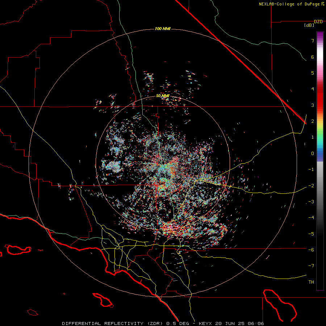Select the -4 tick on the color scale
Image resolution: width=326 pixels, height=326 pixels.
click(x=311, y=218)
